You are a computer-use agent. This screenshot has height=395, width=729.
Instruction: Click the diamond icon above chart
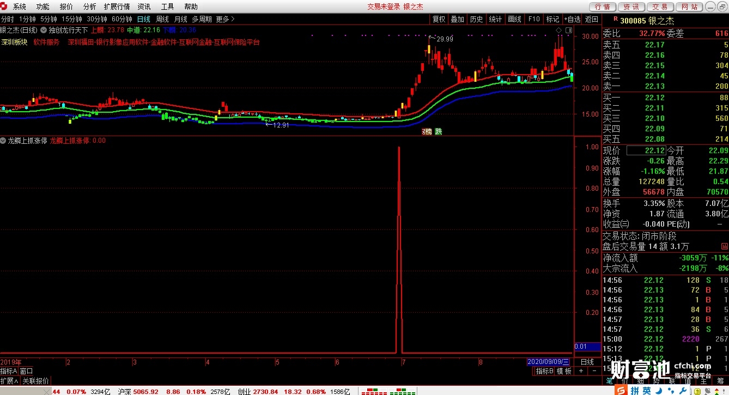point(558,30)
